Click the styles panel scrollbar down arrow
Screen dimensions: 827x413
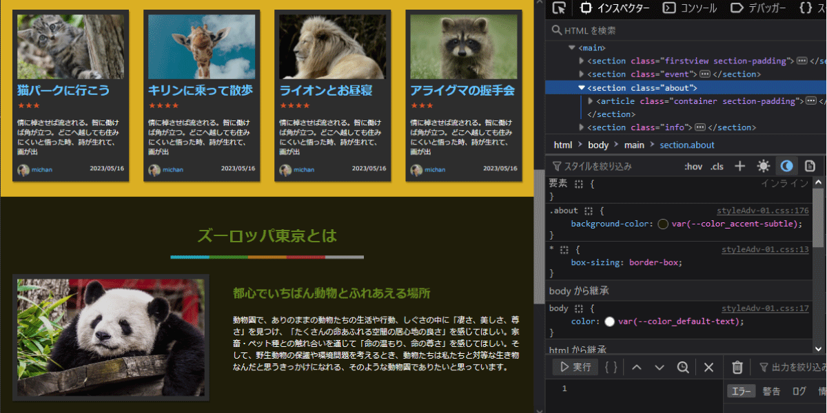tap(819, 348)
